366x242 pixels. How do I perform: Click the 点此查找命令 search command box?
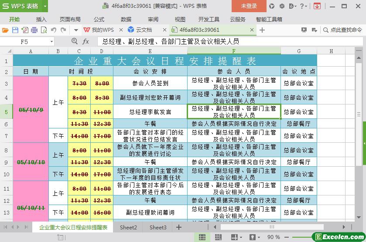(x=343, y=30)
